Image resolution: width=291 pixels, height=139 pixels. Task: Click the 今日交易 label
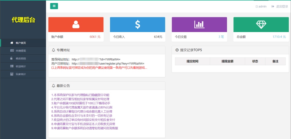(181, 37)
